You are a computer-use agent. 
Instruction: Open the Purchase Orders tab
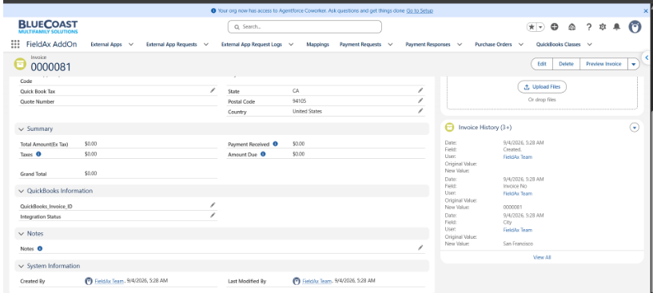[x=493, y=45]
